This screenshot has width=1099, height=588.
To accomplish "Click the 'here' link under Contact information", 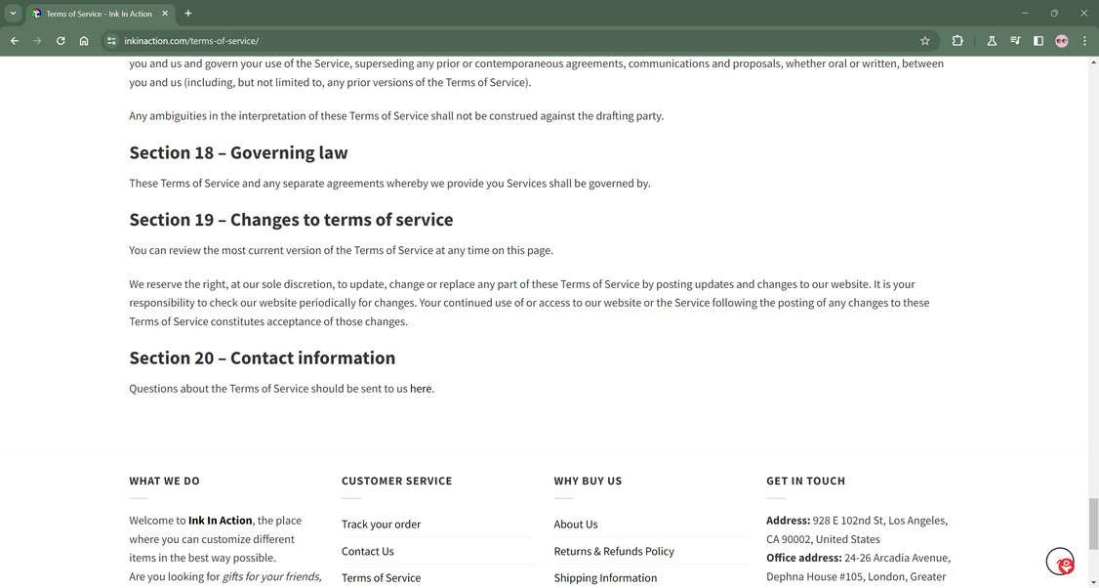I will coord(421,388).
